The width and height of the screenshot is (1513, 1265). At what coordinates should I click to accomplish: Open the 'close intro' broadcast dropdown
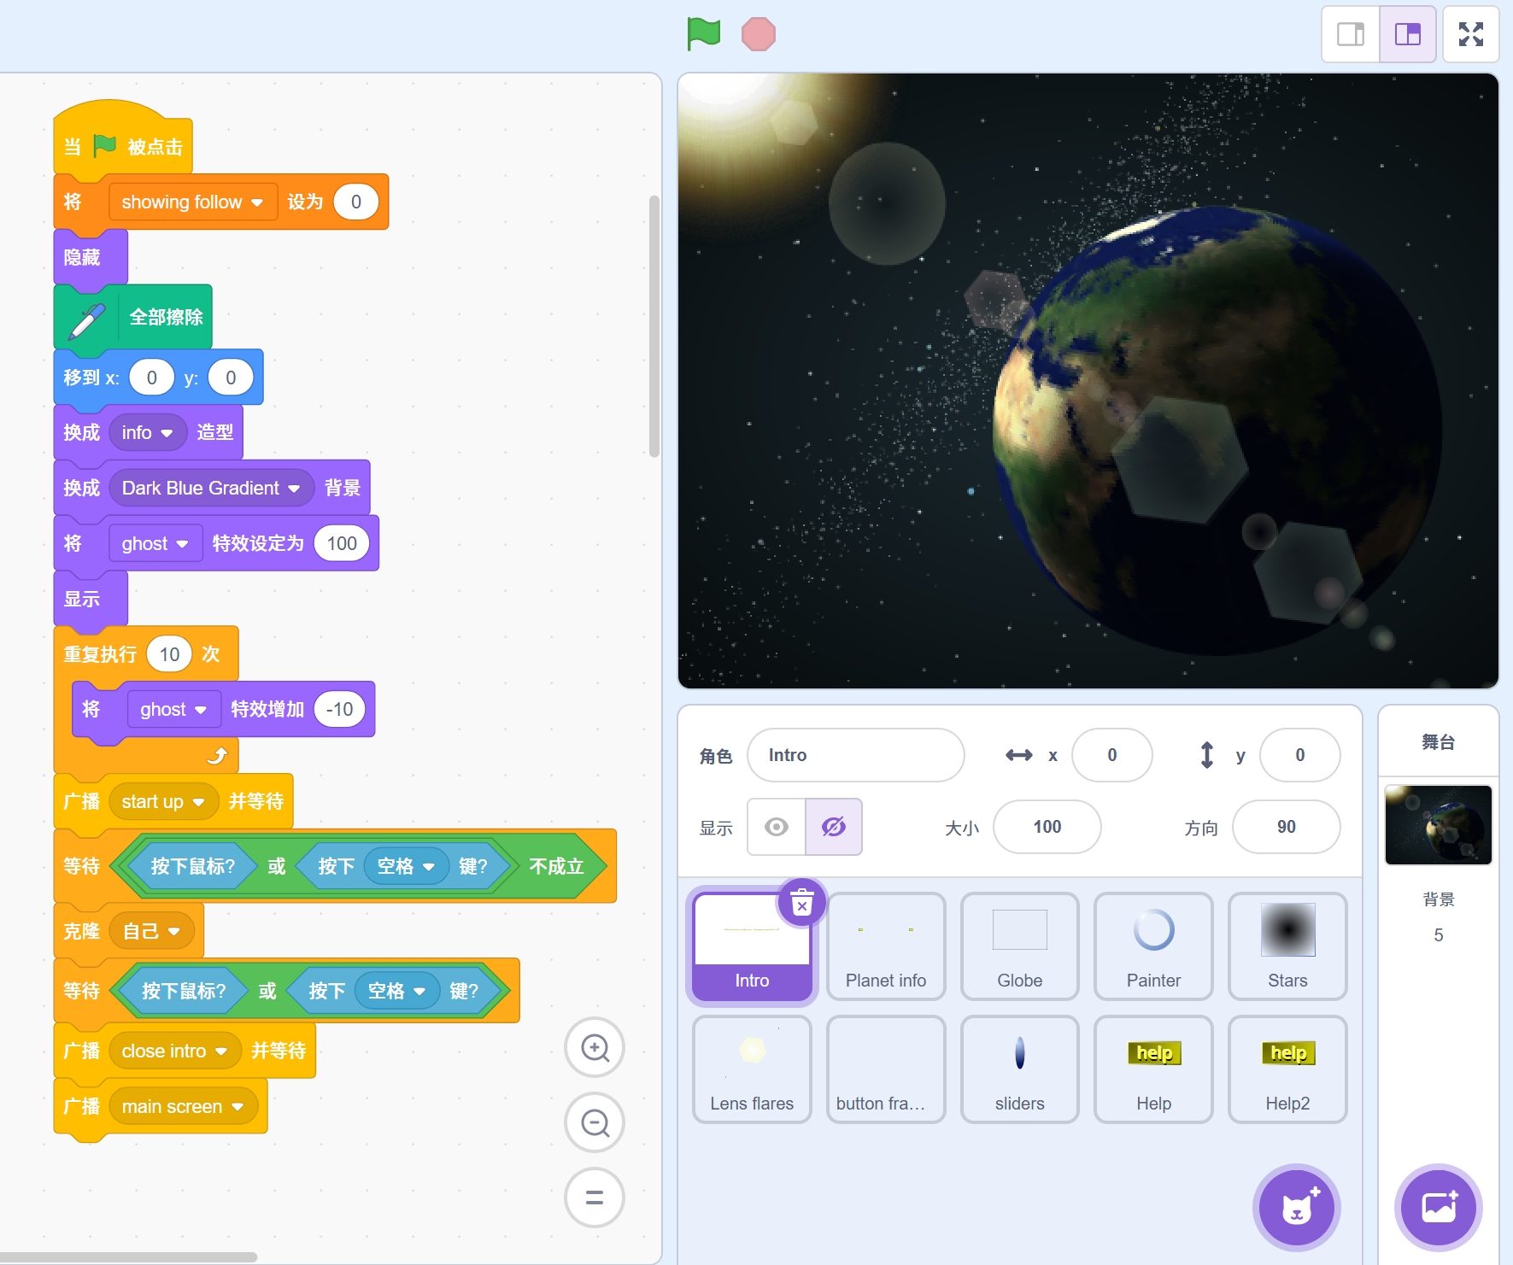(221, 1051)
